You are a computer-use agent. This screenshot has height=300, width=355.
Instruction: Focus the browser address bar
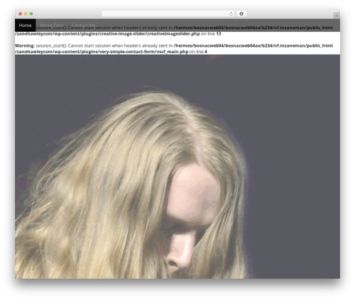pos(168,14)
